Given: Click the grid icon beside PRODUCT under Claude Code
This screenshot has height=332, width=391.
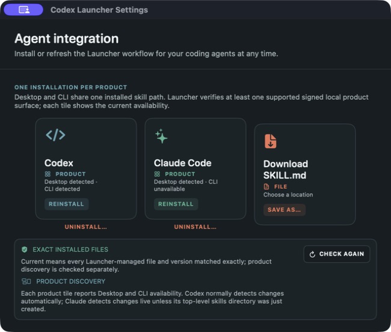Looking at the screenshot, I should pos(157,174).
